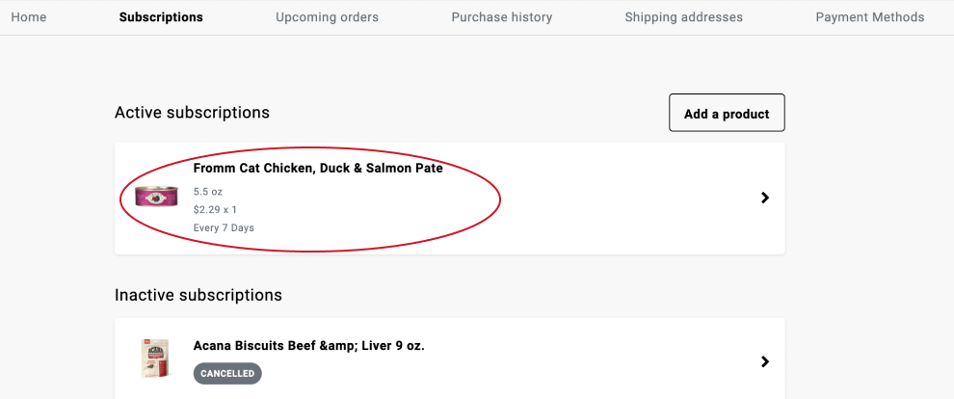View the Shipping addresses tab
Screen dimensions: 954x399
tap(683, 17)
